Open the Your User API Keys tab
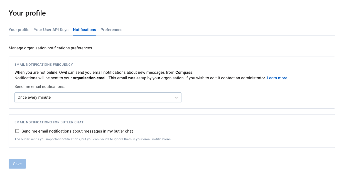The width and height of the screenshot is (344, 178). point(51,30)
